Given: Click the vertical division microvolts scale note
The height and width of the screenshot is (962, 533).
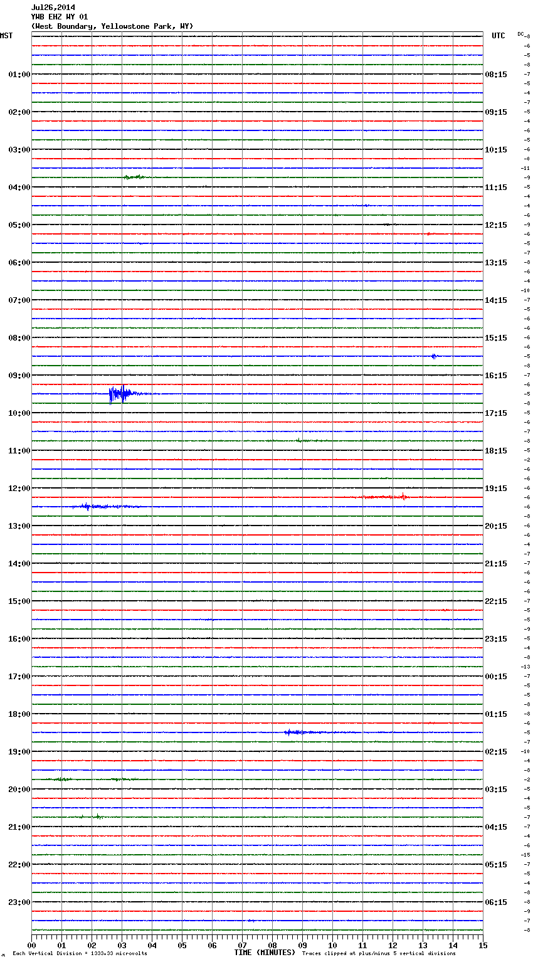Looking at the screenshot, I should click(80, 954).
